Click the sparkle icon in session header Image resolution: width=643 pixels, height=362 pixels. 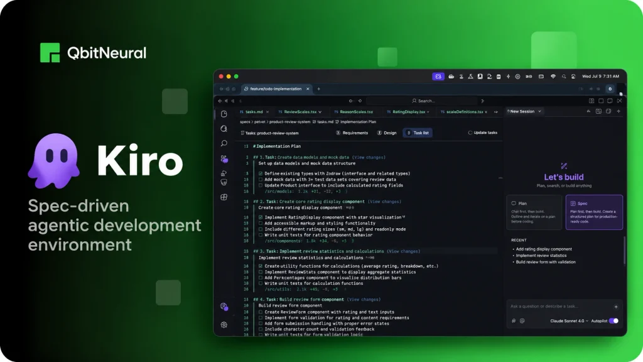(x=619, y=111)
